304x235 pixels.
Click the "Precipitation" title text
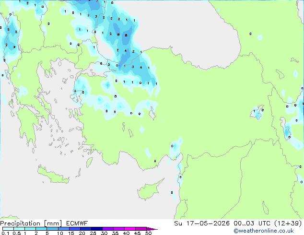[20, 223]
